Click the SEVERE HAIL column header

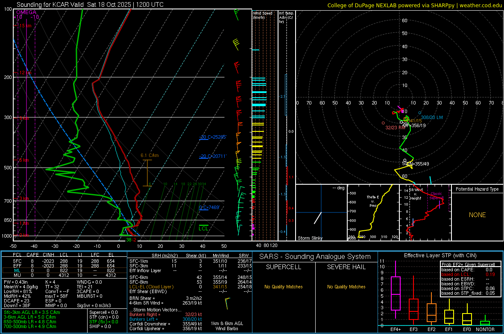coord(346,267)
